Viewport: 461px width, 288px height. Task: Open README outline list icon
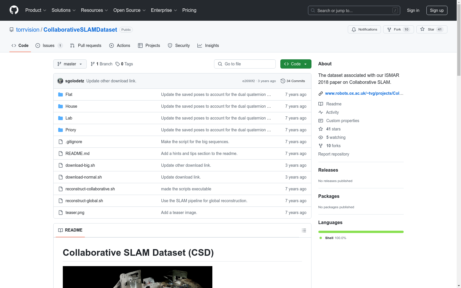coord(304,230)
